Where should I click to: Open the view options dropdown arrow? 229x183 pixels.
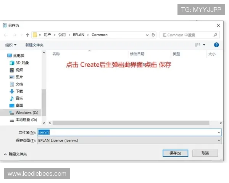click(x=204, y=45)
